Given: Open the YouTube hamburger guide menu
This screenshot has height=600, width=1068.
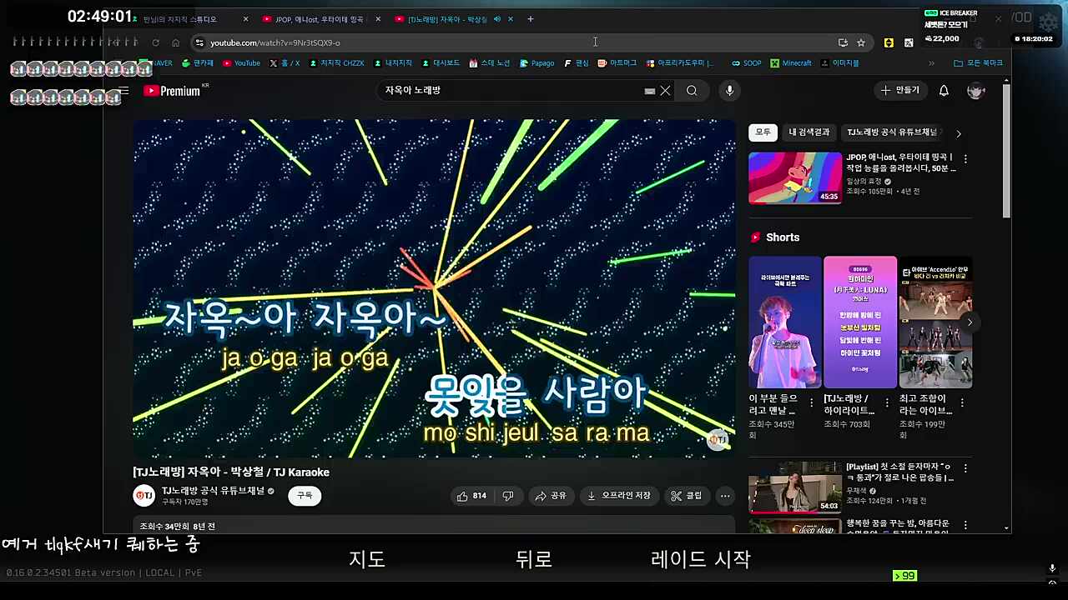Looking at the screenshot, I should 123,91.
